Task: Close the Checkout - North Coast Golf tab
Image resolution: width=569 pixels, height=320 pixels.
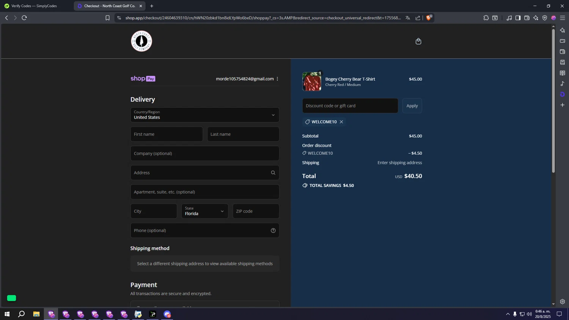Action: [x=141, y=6]
